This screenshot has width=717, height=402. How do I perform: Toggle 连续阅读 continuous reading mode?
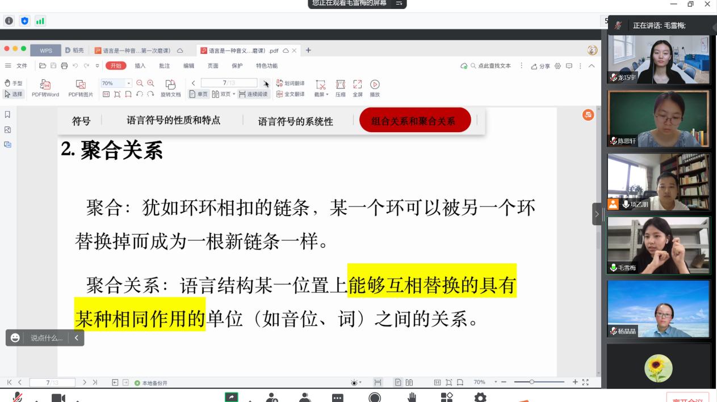point(253,94)
